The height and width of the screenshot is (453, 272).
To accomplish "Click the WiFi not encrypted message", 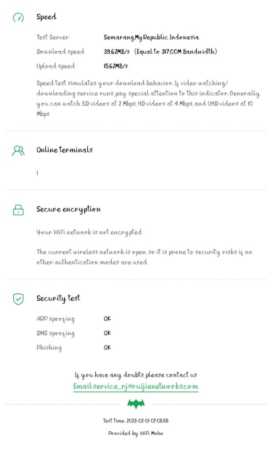I will 89,232.
